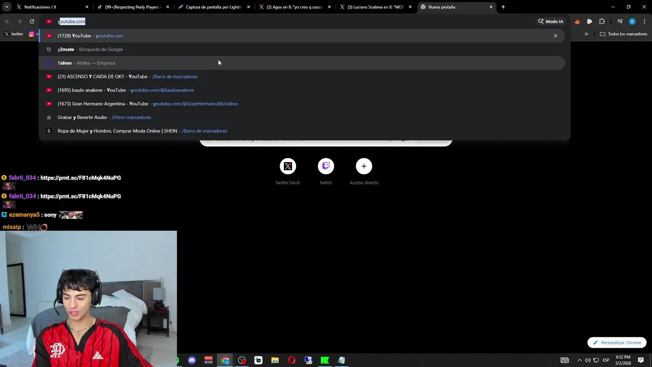652x367 pixels.
Task: Open Modo IA search button
Action: 551,21
